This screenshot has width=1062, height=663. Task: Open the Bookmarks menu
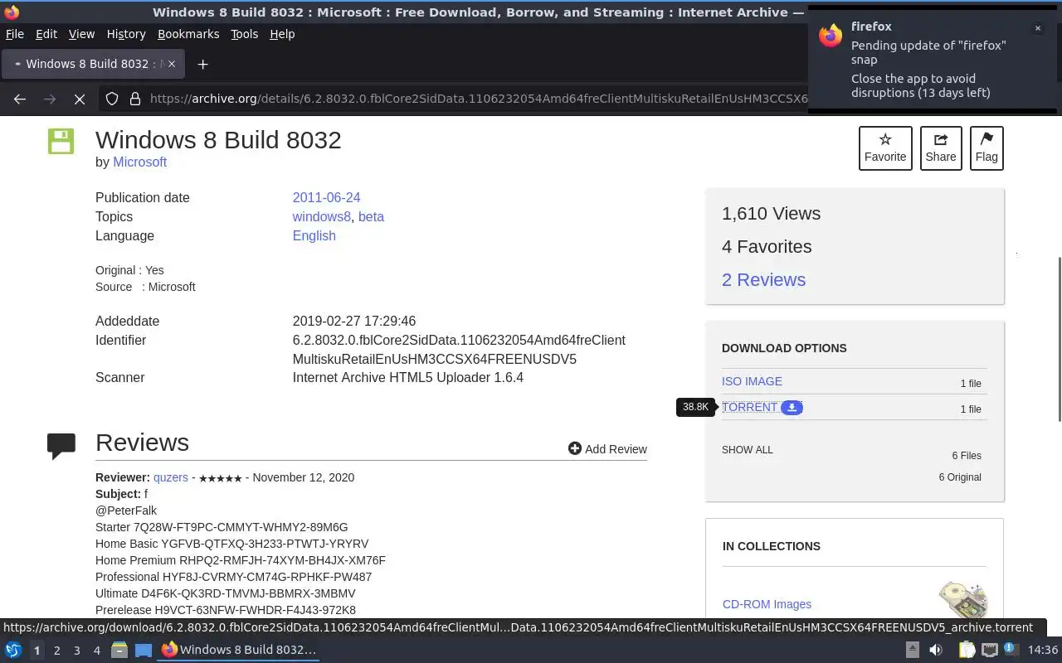188,34
